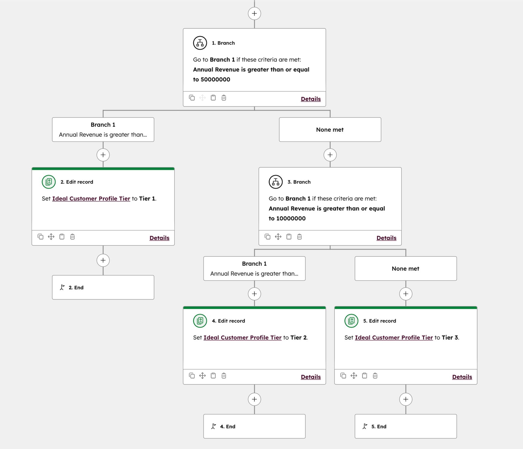This screenshot has height=449, width=523.
Task: Duplicate the "1. Branch" step
Action: 192,98
